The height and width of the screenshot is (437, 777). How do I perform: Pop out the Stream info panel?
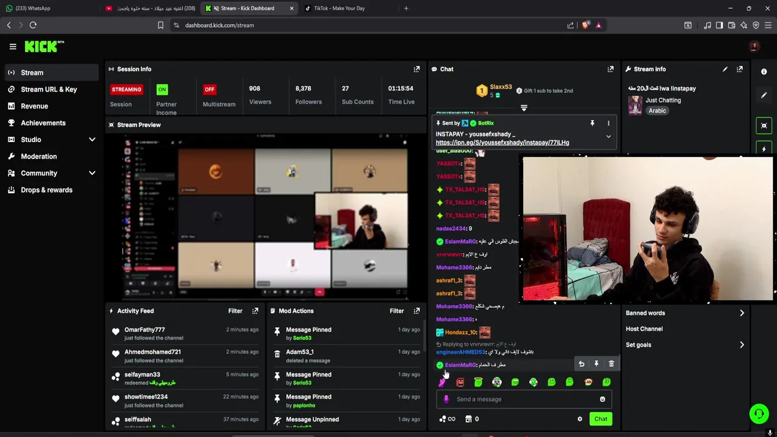click(x=739, y=69)
